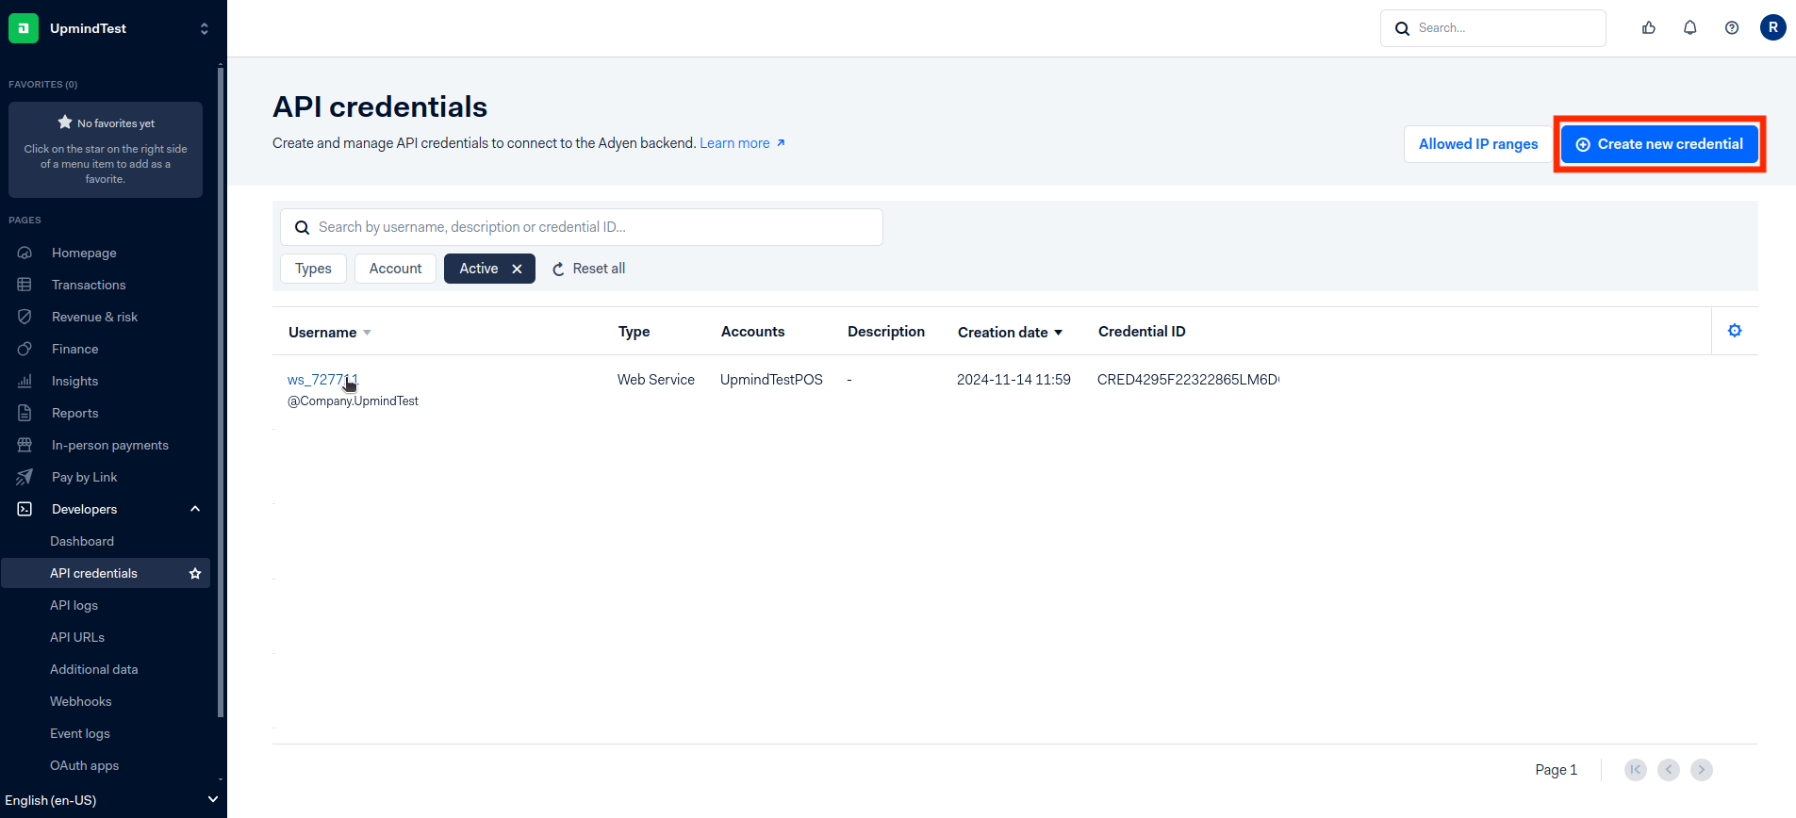1796x818 pixels.
Task: Click the Finance coins icon
Action: pos(25,349)
